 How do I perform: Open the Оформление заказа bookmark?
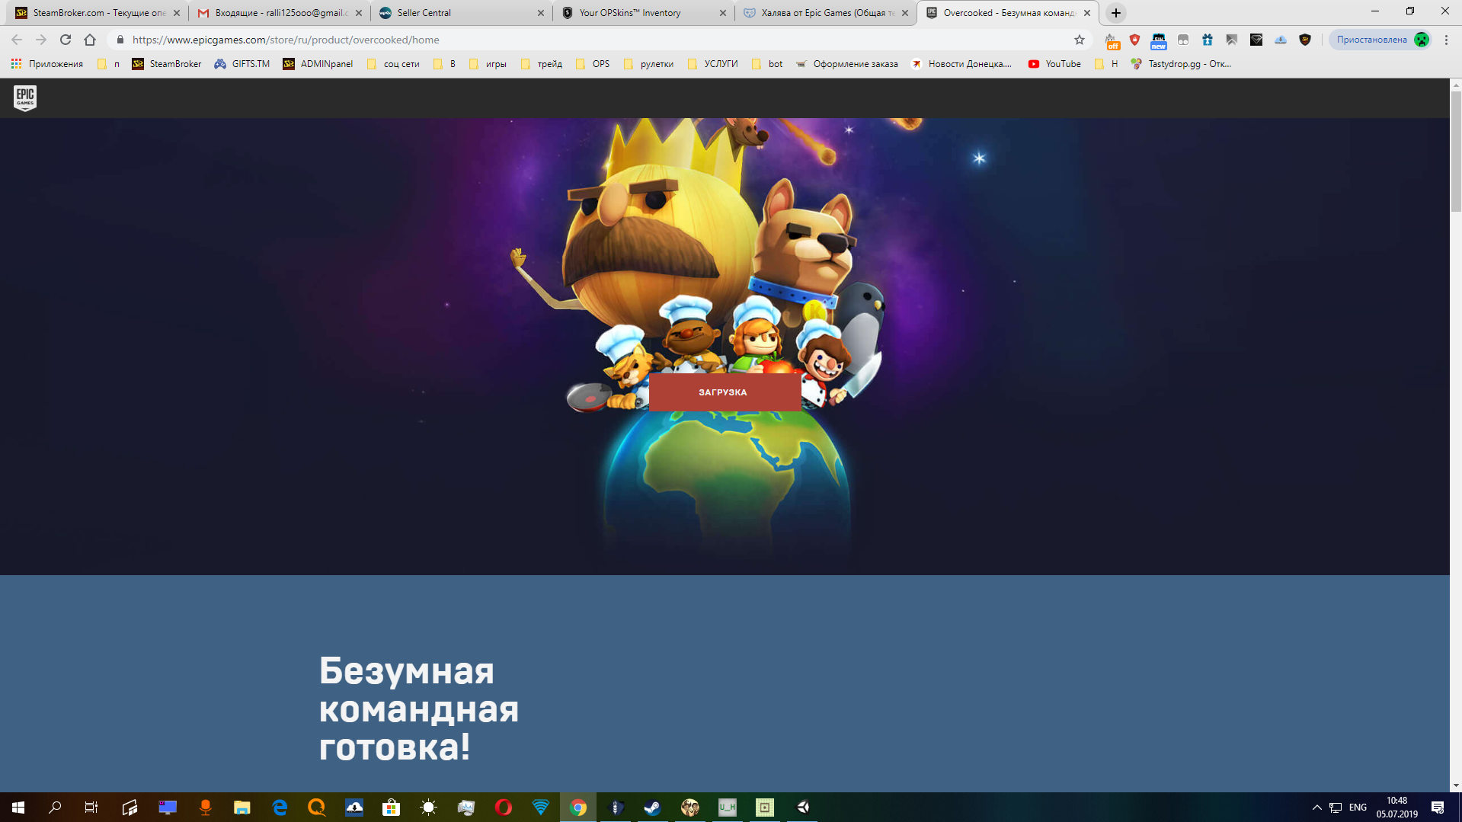846,64
